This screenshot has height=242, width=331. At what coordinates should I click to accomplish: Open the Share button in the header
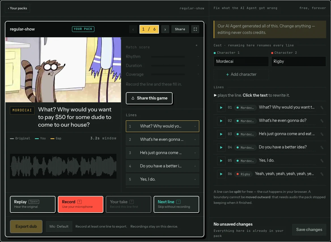pyautogui.click(x=180, y=29)
